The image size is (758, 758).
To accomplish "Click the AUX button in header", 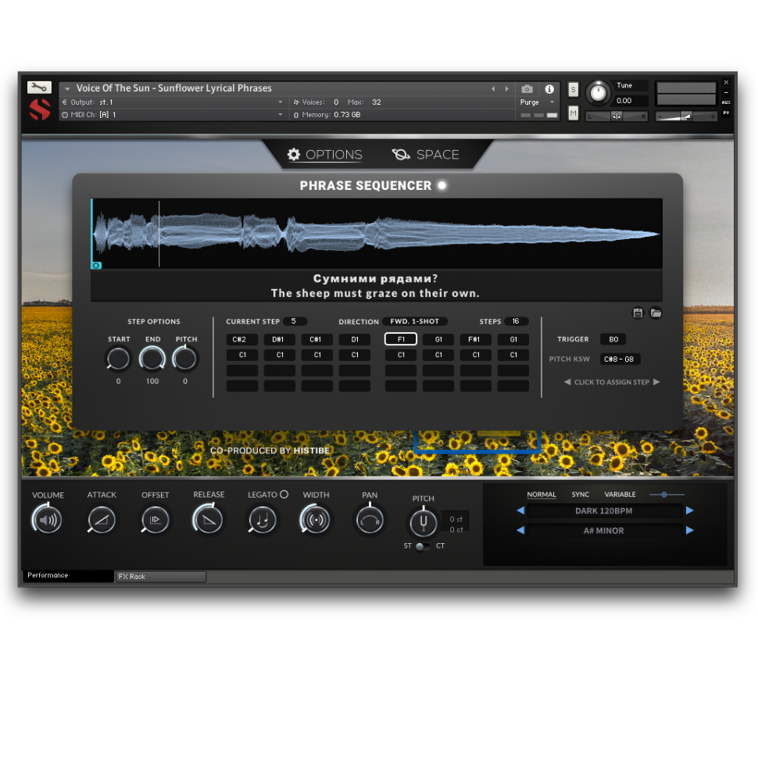I will pyautogui.click(x=726, y=102).
